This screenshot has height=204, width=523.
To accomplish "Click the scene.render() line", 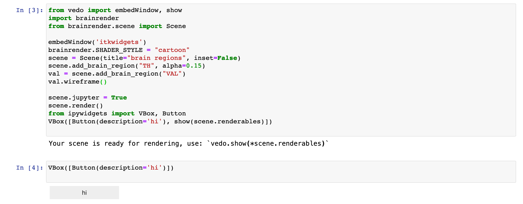I will [75, 105].
